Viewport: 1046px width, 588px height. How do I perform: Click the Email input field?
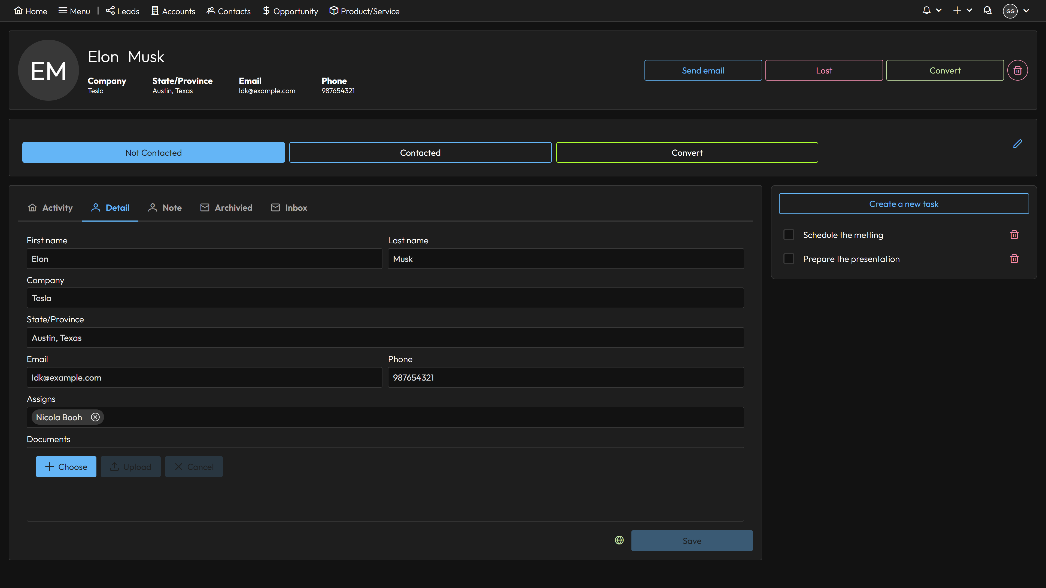click(204, 377)
